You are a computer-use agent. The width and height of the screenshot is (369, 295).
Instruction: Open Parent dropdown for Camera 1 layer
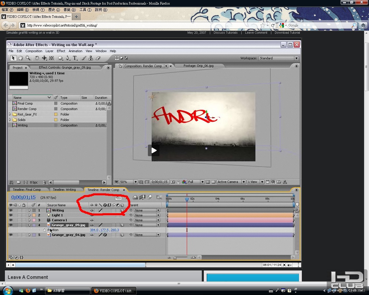click(147, 220)
